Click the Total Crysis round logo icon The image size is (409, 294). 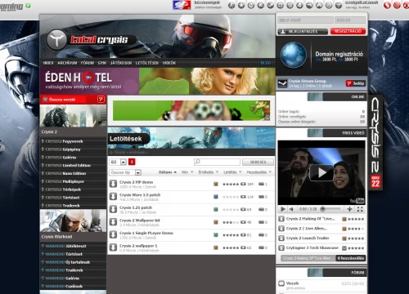[56, 40]
